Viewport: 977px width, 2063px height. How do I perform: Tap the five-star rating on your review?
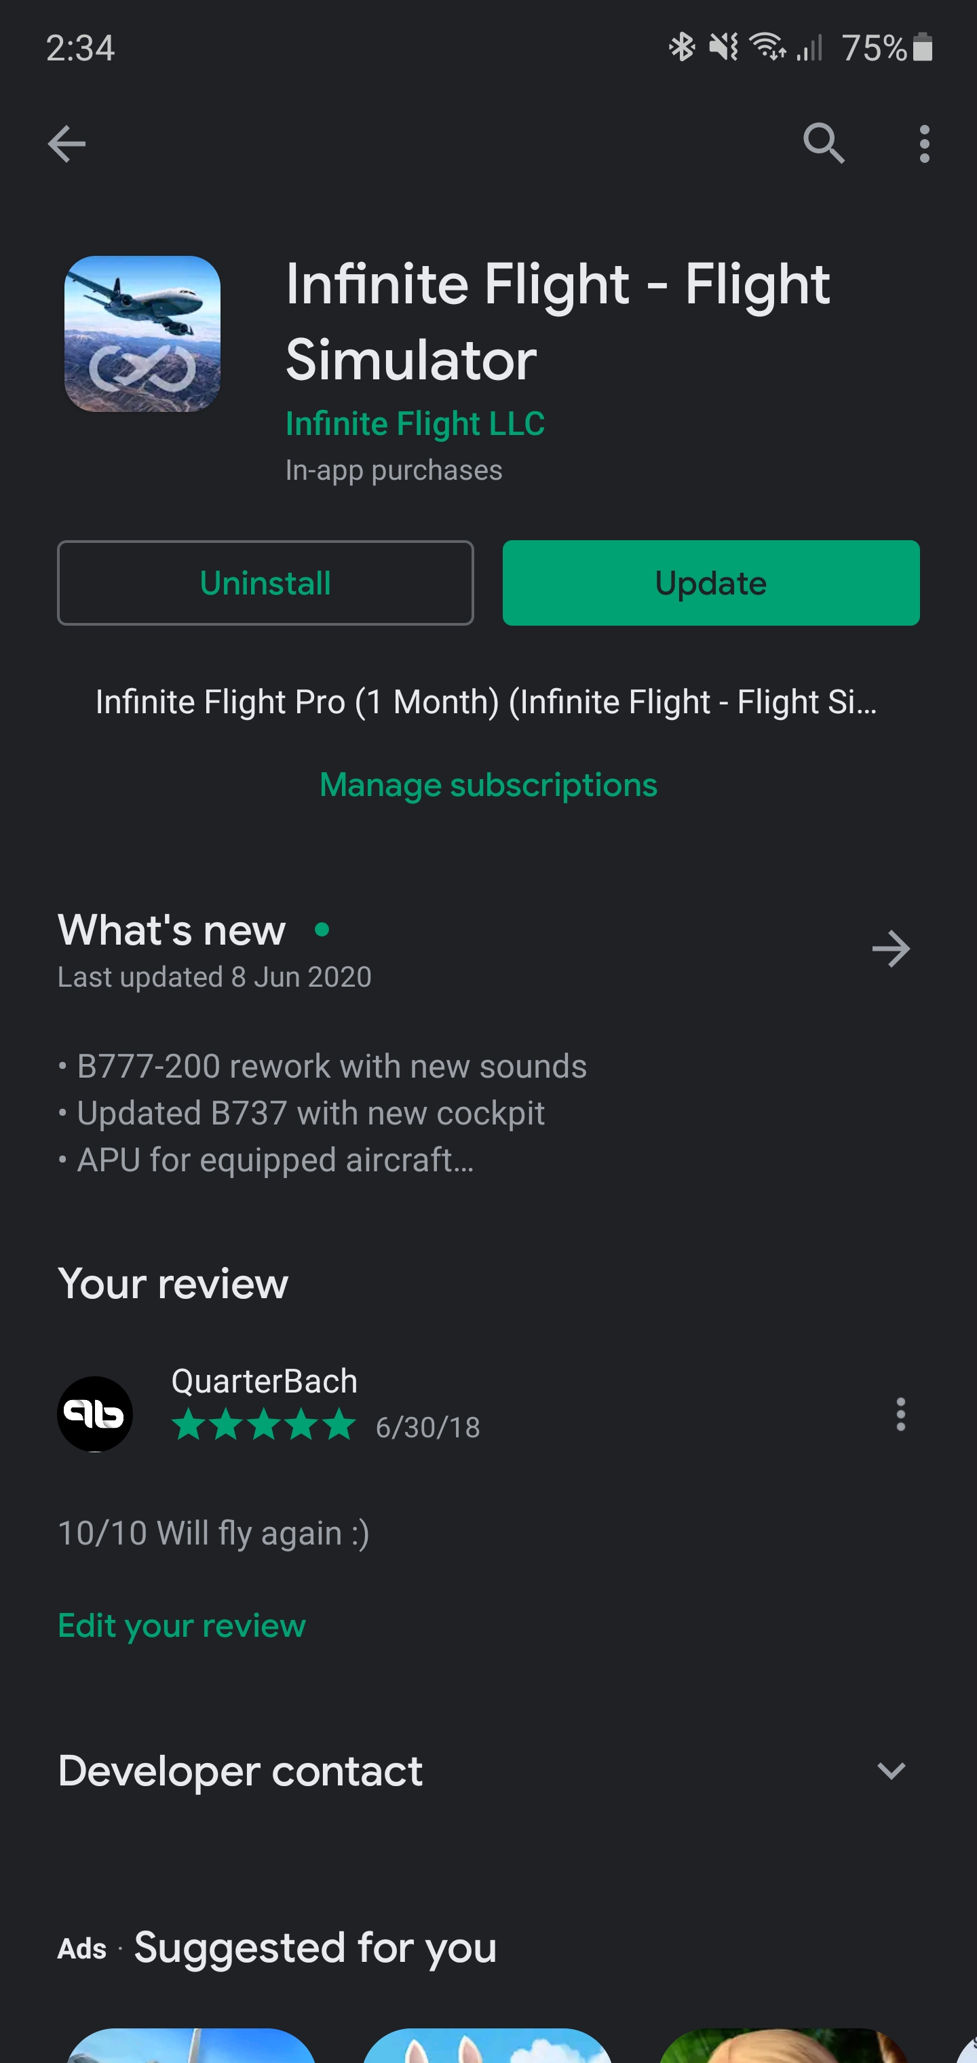tap(263, 1426)
